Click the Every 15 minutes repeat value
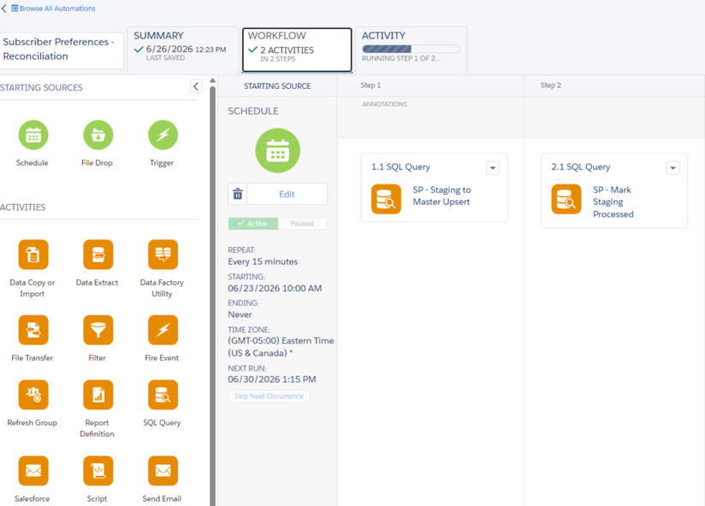 click(263, 262)
